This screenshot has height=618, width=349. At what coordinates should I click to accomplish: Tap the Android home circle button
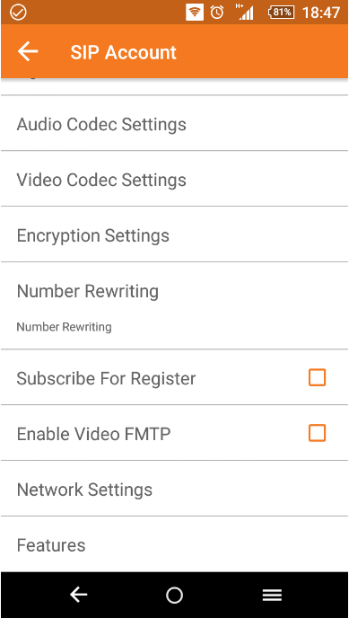[174, 595]
